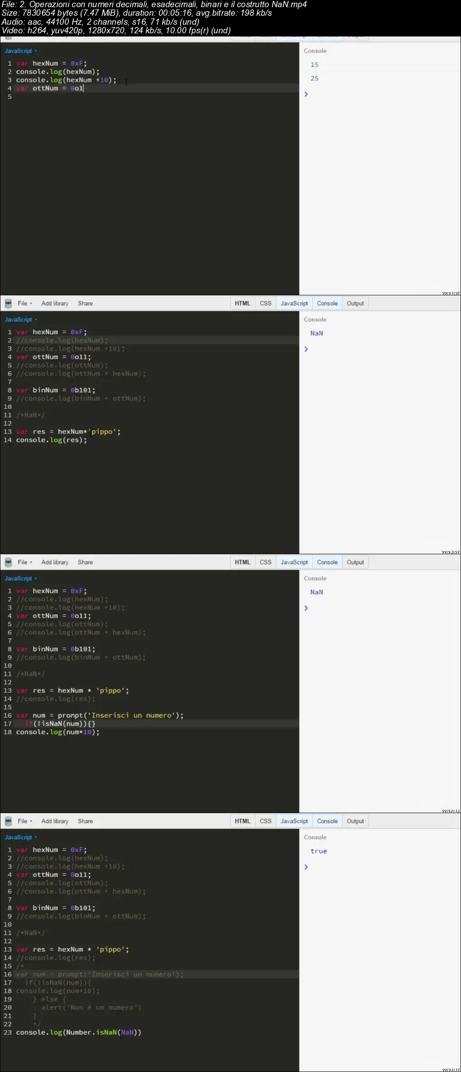Select JavaScript tab in frame with console 'true'
461x1072 pixels.
coord(294,821)
